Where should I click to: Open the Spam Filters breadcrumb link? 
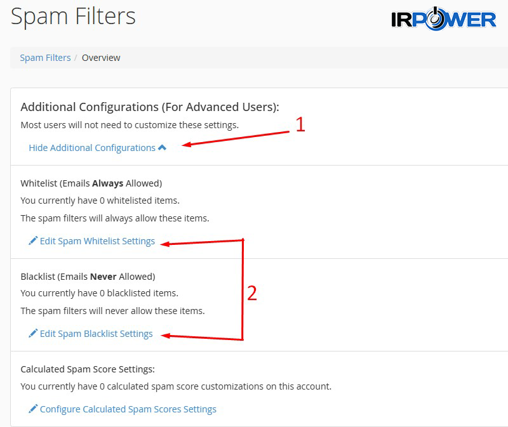click(x=44, y=57)
